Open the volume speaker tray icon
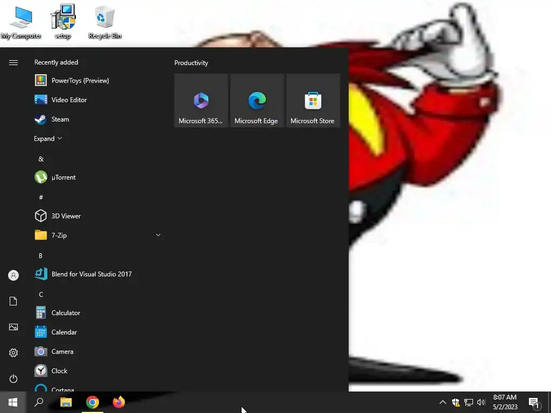 481,402
